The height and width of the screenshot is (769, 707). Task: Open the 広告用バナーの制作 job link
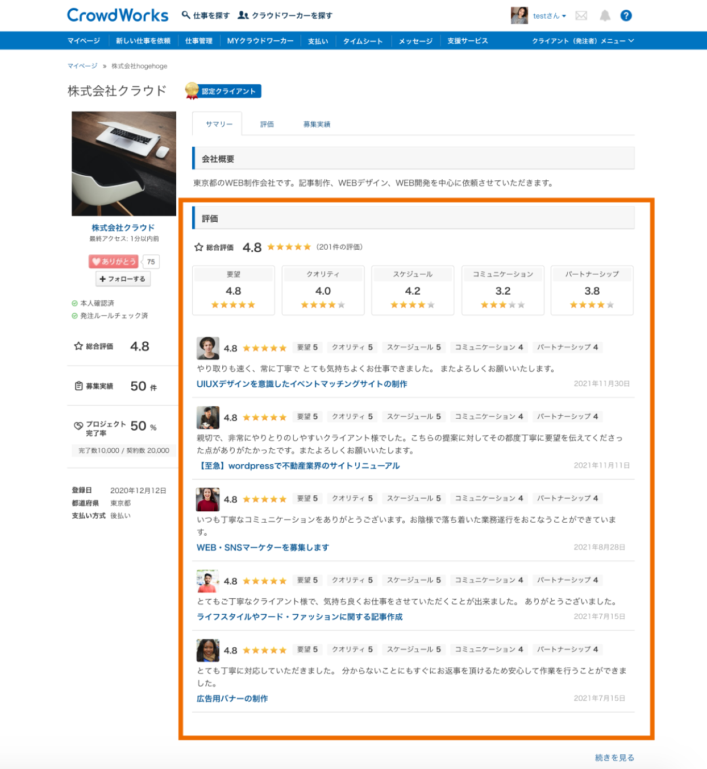[x=232, y=698]
